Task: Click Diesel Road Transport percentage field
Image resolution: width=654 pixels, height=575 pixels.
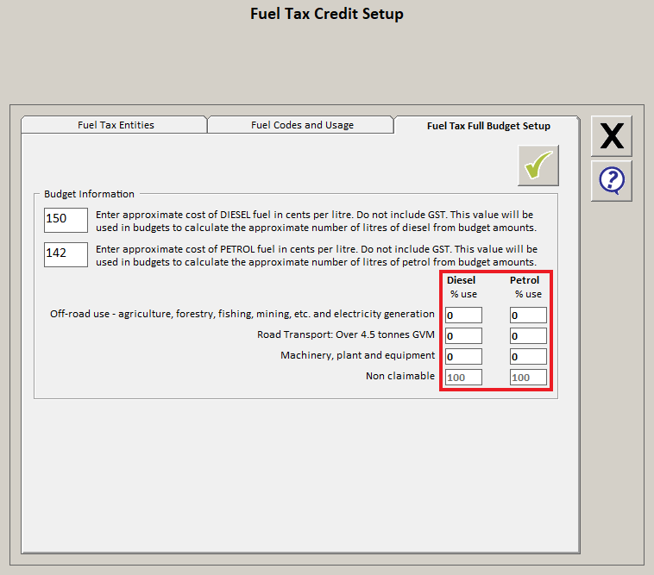Action: (x=463, y=336)
